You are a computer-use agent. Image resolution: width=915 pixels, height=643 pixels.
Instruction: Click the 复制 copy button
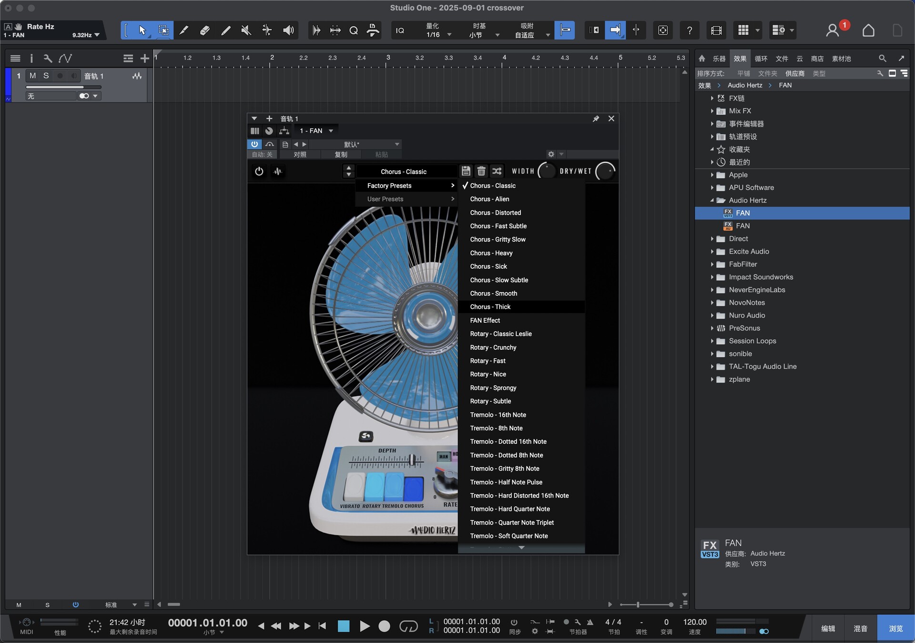pos(341,154)
